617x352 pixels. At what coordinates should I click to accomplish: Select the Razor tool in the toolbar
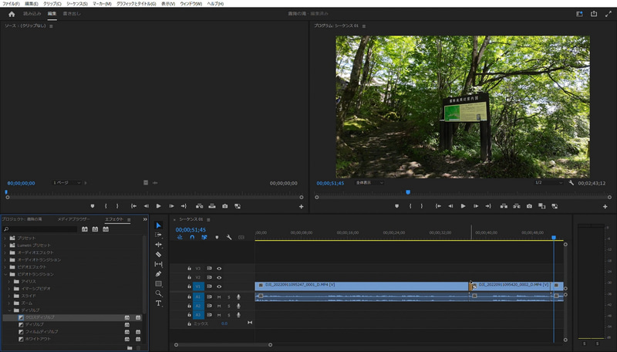click(158, 254)
